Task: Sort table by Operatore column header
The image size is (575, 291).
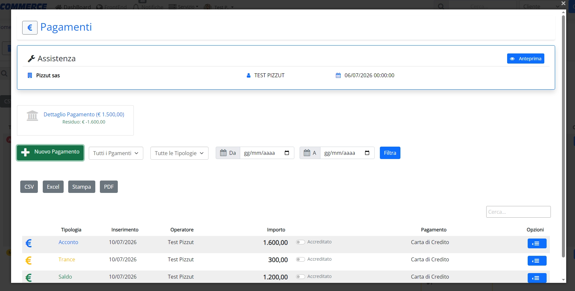Action: [x=182, y=230]
